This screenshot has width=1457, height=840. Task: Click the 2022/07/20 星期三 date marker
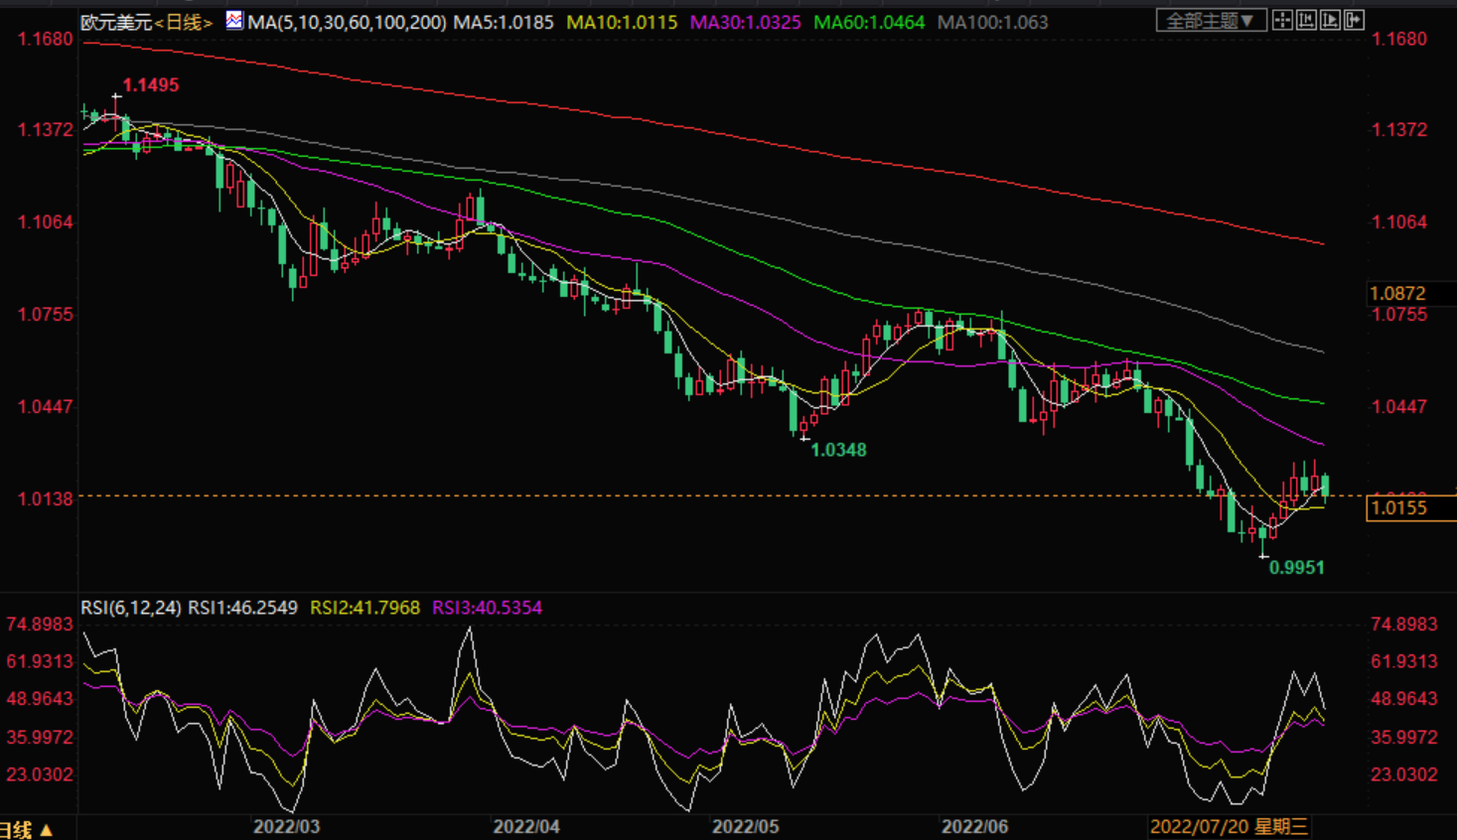(1229, 826)
